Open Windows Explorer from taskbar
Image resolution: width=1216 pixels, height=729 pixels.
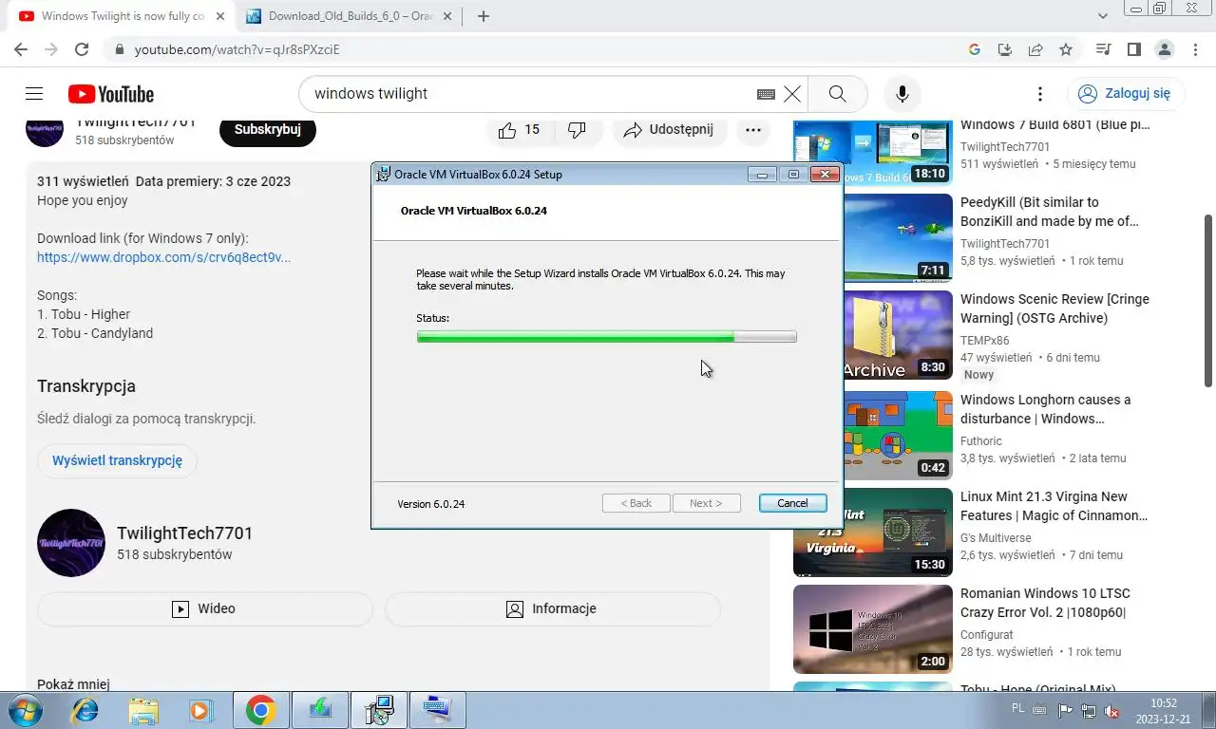coord(143,710)
